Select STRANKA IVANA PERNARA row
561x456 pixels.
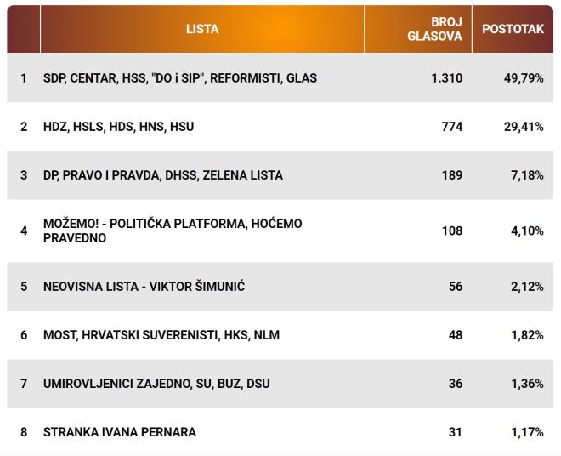pyautogui.click(x=120, y=432)
